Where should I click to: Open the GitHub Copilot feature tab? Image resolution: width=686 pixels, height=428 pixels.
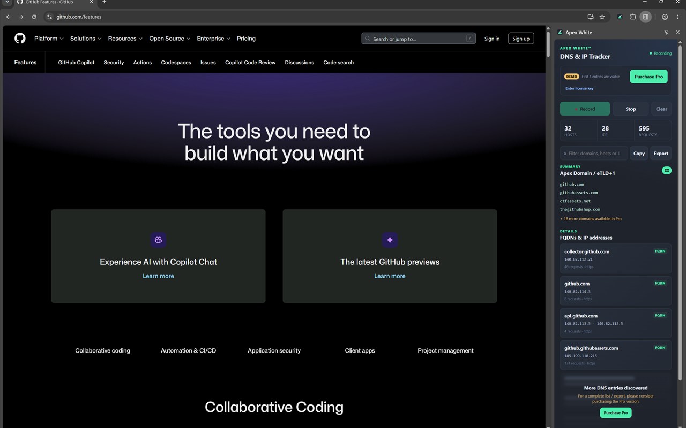click(x=76, y=63)
